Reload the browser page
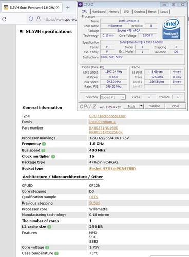Image resolution: width=189 pixels, height=257 pixels. (4, 19)
